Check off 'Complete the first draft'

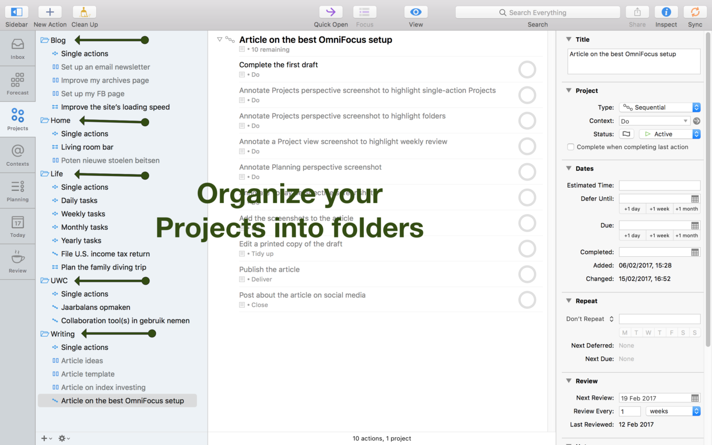pos(527,70)
